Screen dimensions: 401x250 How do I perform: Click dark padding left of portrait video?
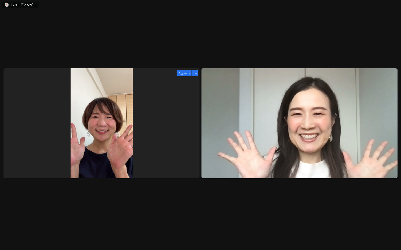(37, 123)
